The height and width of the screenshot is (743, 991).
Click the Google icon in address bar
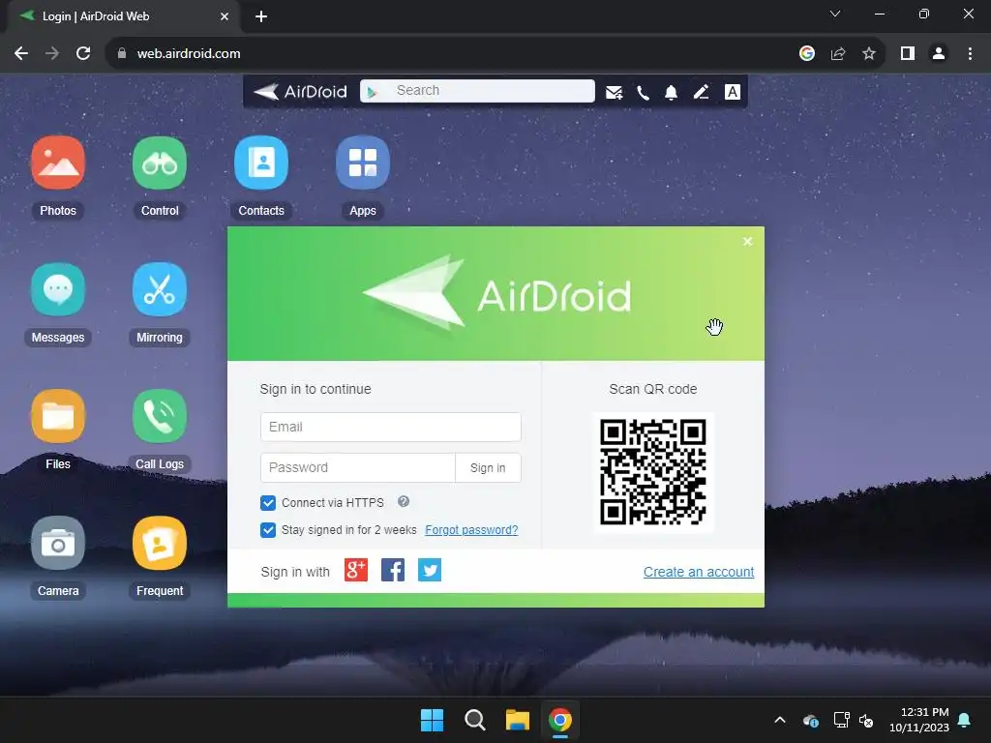coord(807,54)
